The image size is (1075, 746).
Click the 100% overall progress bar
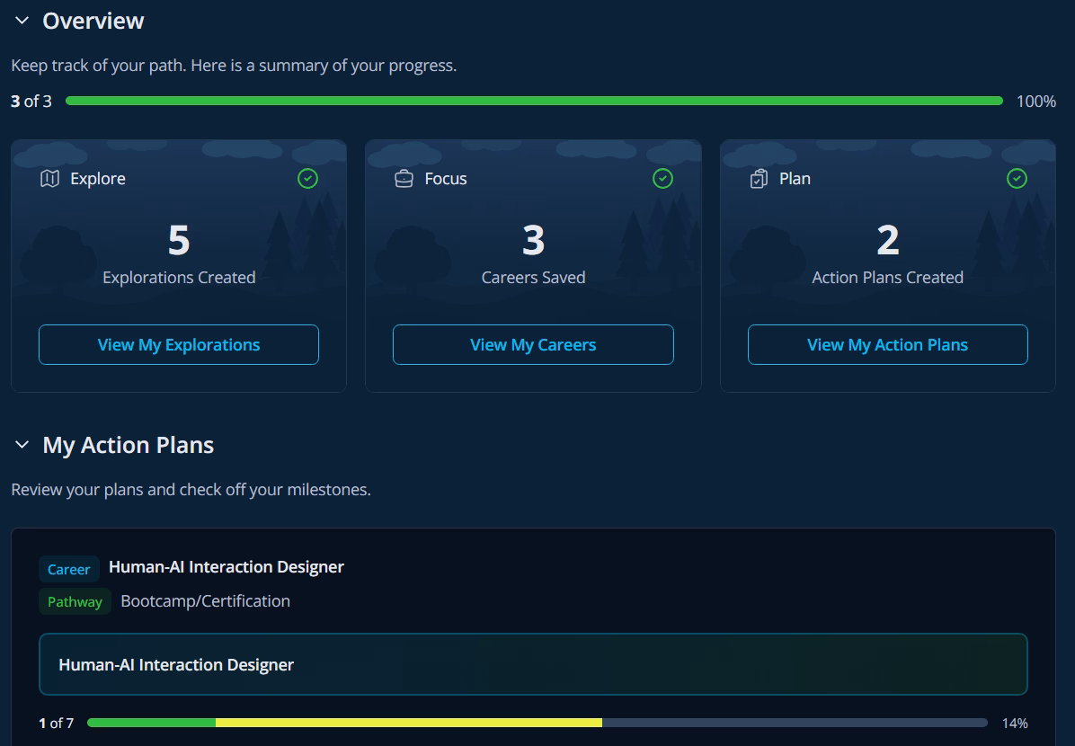(x=535, y=101)
